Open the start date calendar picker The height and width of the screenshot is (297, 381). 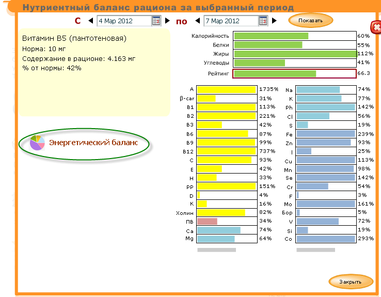pos(156,21)
